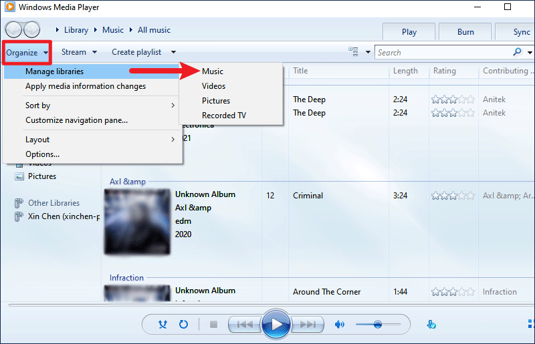Click the Infraction group header

coord(126,277)
